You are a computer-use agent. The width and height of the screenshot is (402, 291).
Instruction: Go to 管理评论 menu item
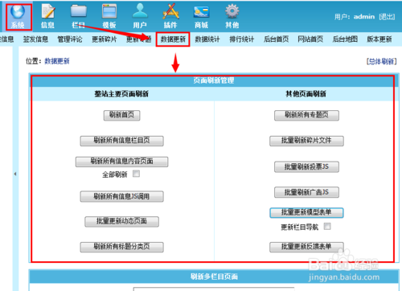(x=70, y=39)
